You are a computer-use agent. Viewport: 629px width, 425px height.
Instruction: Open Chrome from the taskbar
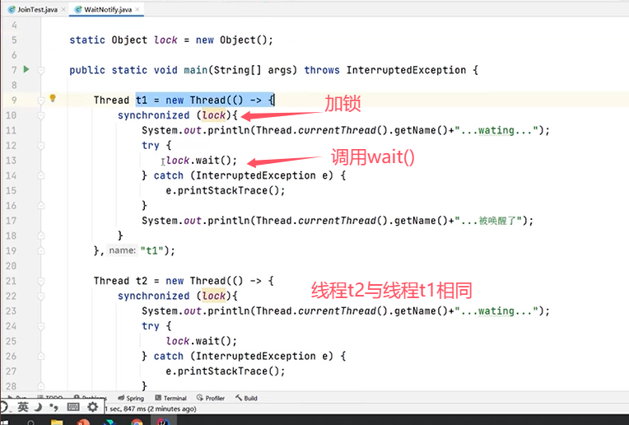click(137, 422)
